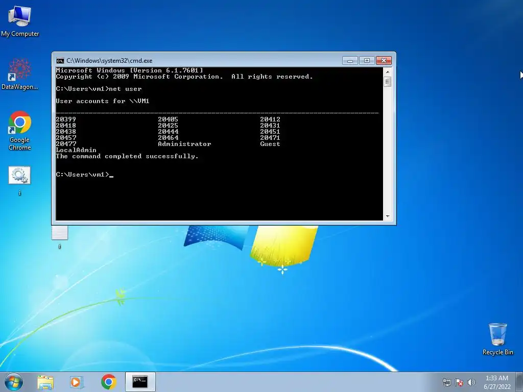Select the cmd.exe taskbar button
This screenshot has width=523, height=392.
coord(140,382)
